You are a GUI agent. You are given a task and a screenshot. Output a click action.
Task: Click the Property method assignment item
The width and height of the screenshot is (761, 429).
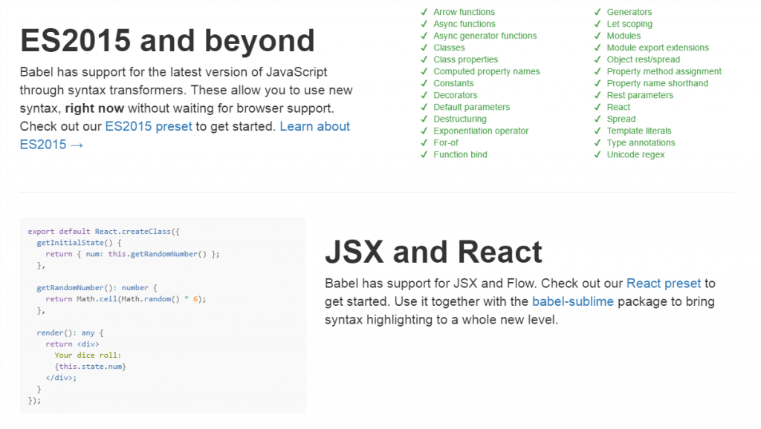pos(664,71)
